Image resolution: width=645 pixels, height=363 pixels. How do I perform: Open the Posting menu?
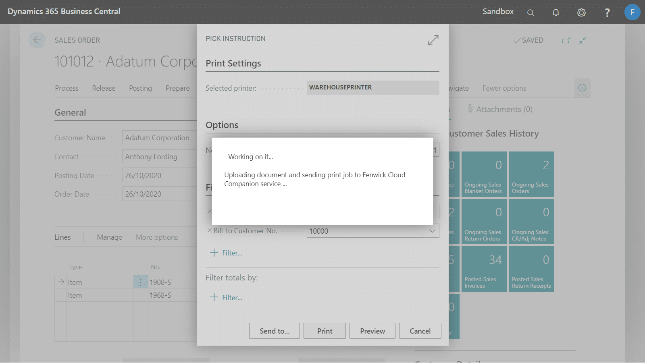[x=140, y=88]
